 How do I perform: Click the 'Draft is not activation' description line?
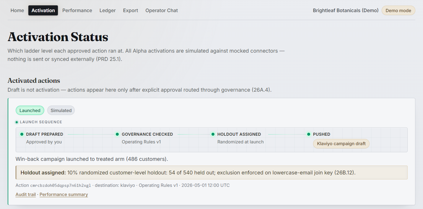point(139,90)
